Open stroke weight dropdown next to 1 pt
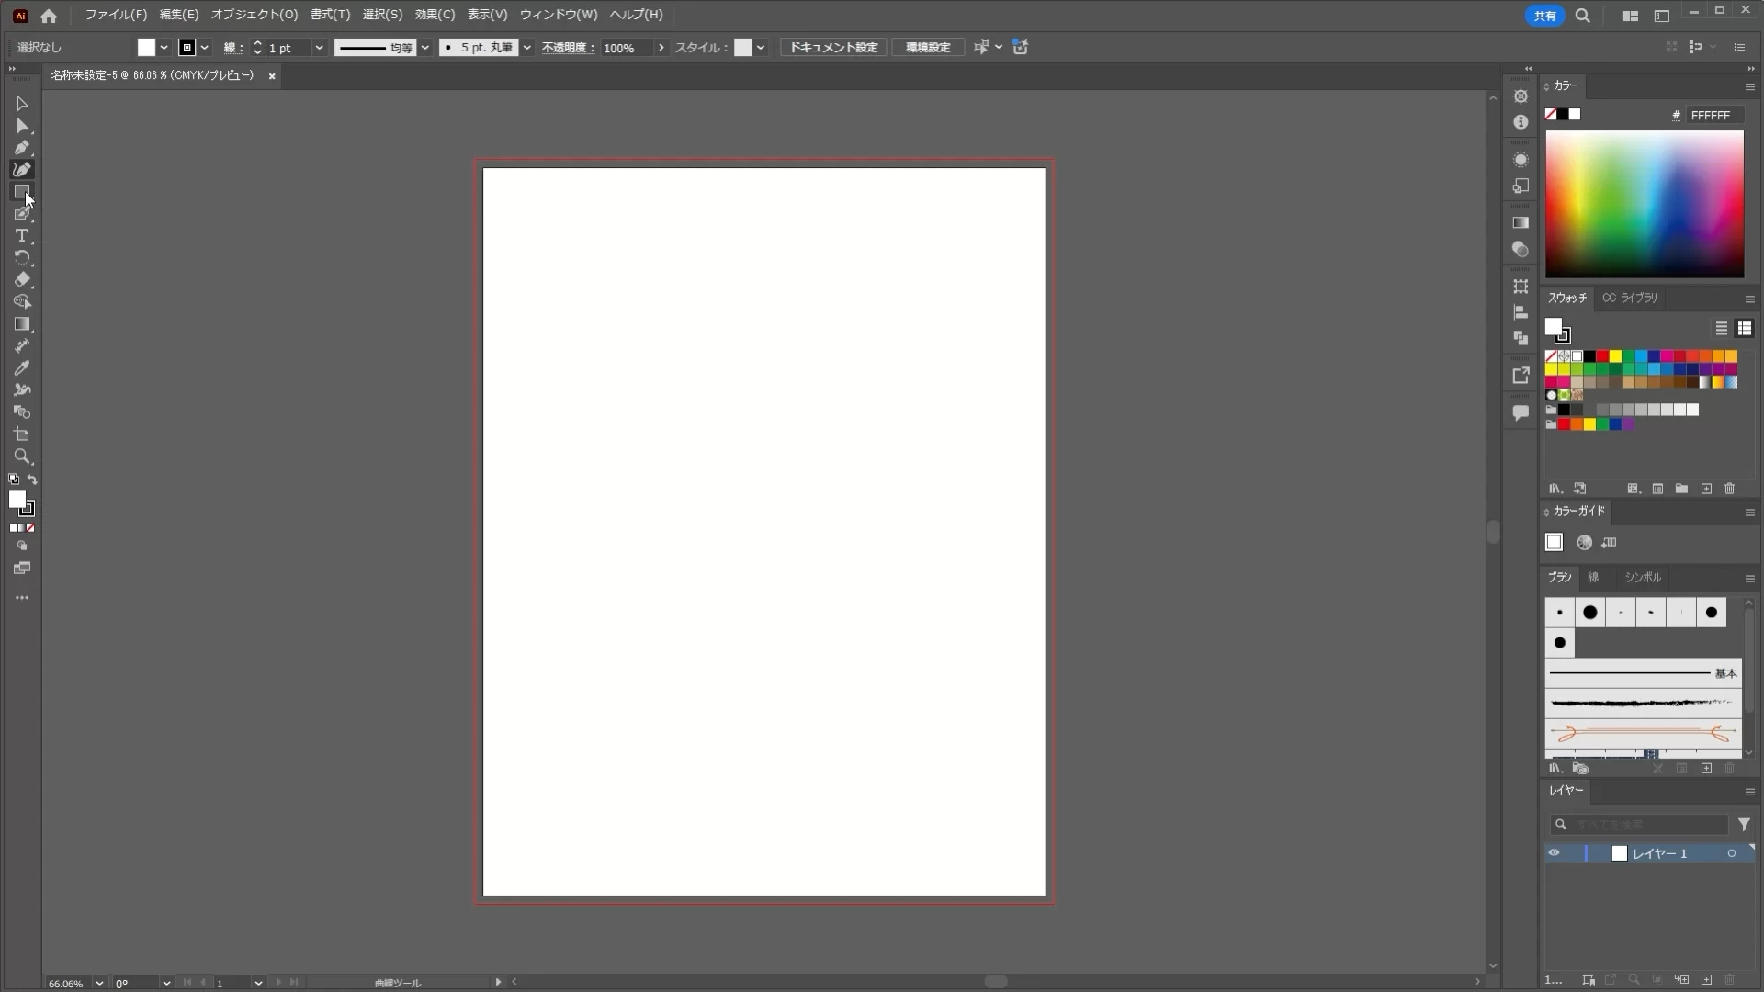 pyautogui.click(x=319, y=48)
